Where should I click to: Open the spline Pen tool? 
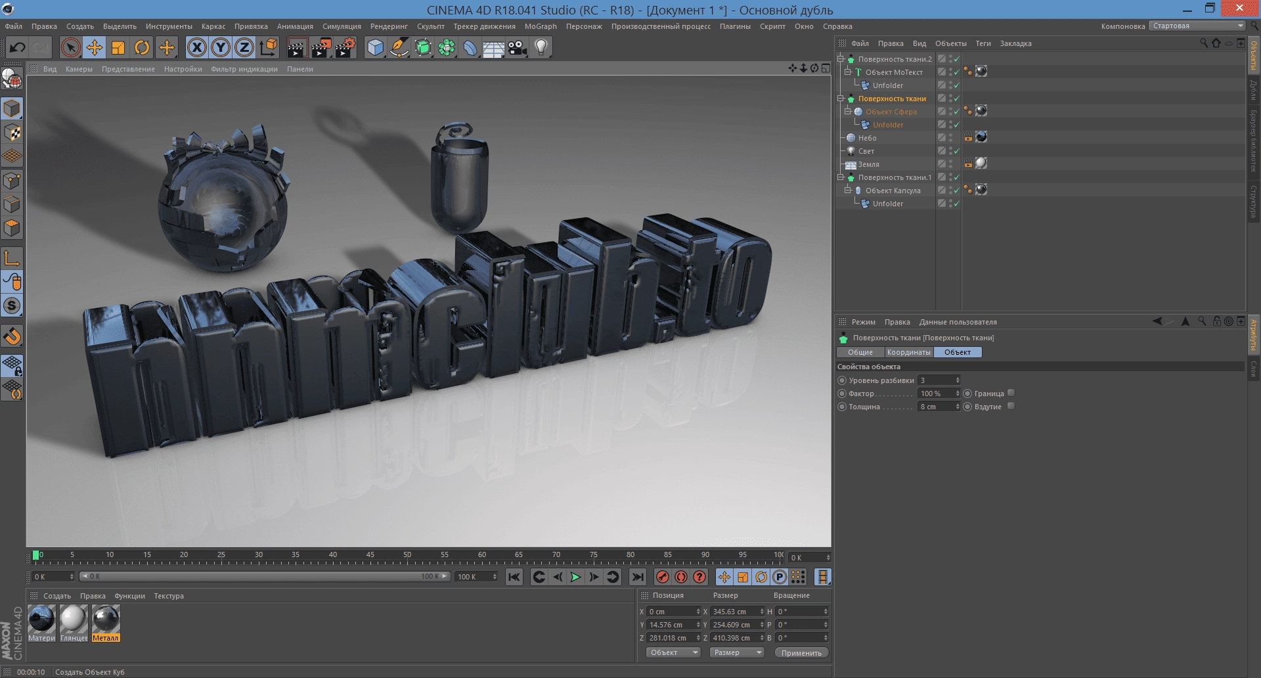[x=399, y=47]
